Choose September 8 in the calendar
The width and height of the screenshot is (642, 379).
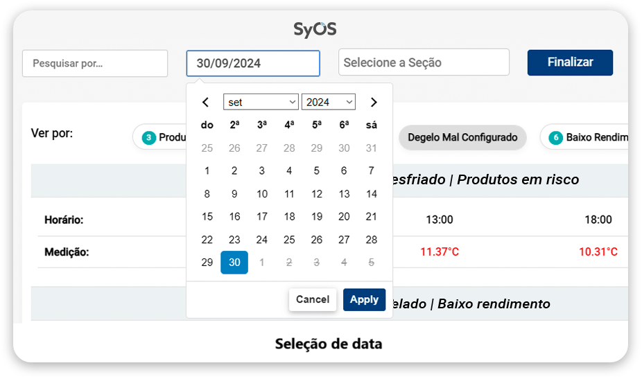pyautogui.click(x=207, y=193)
